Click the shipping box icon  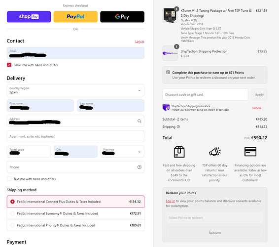click(179, 152)
